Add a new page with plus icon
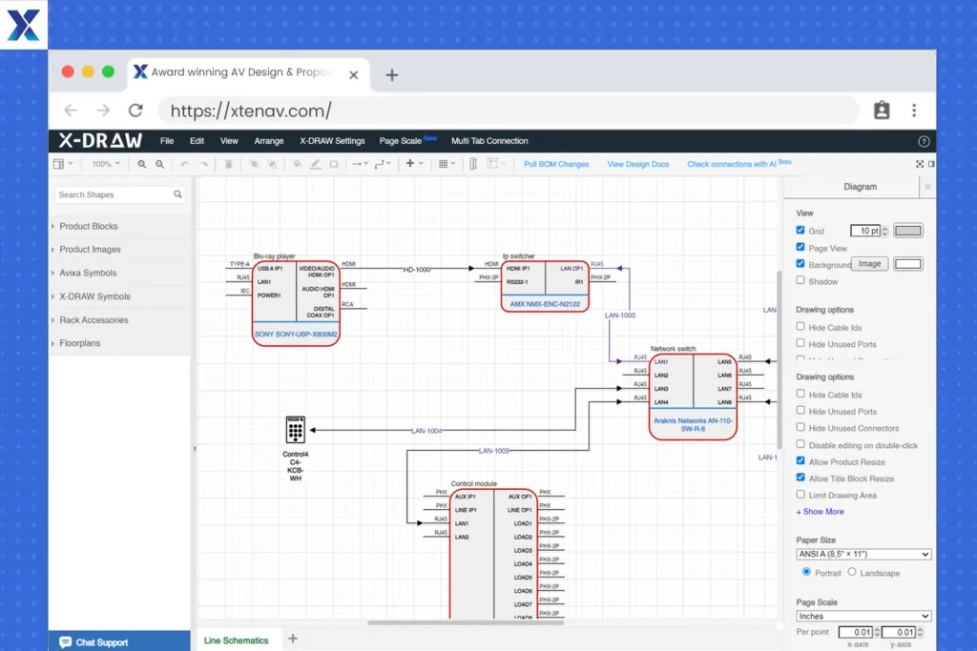The image size is (977, 651). [x=293, y=639]
